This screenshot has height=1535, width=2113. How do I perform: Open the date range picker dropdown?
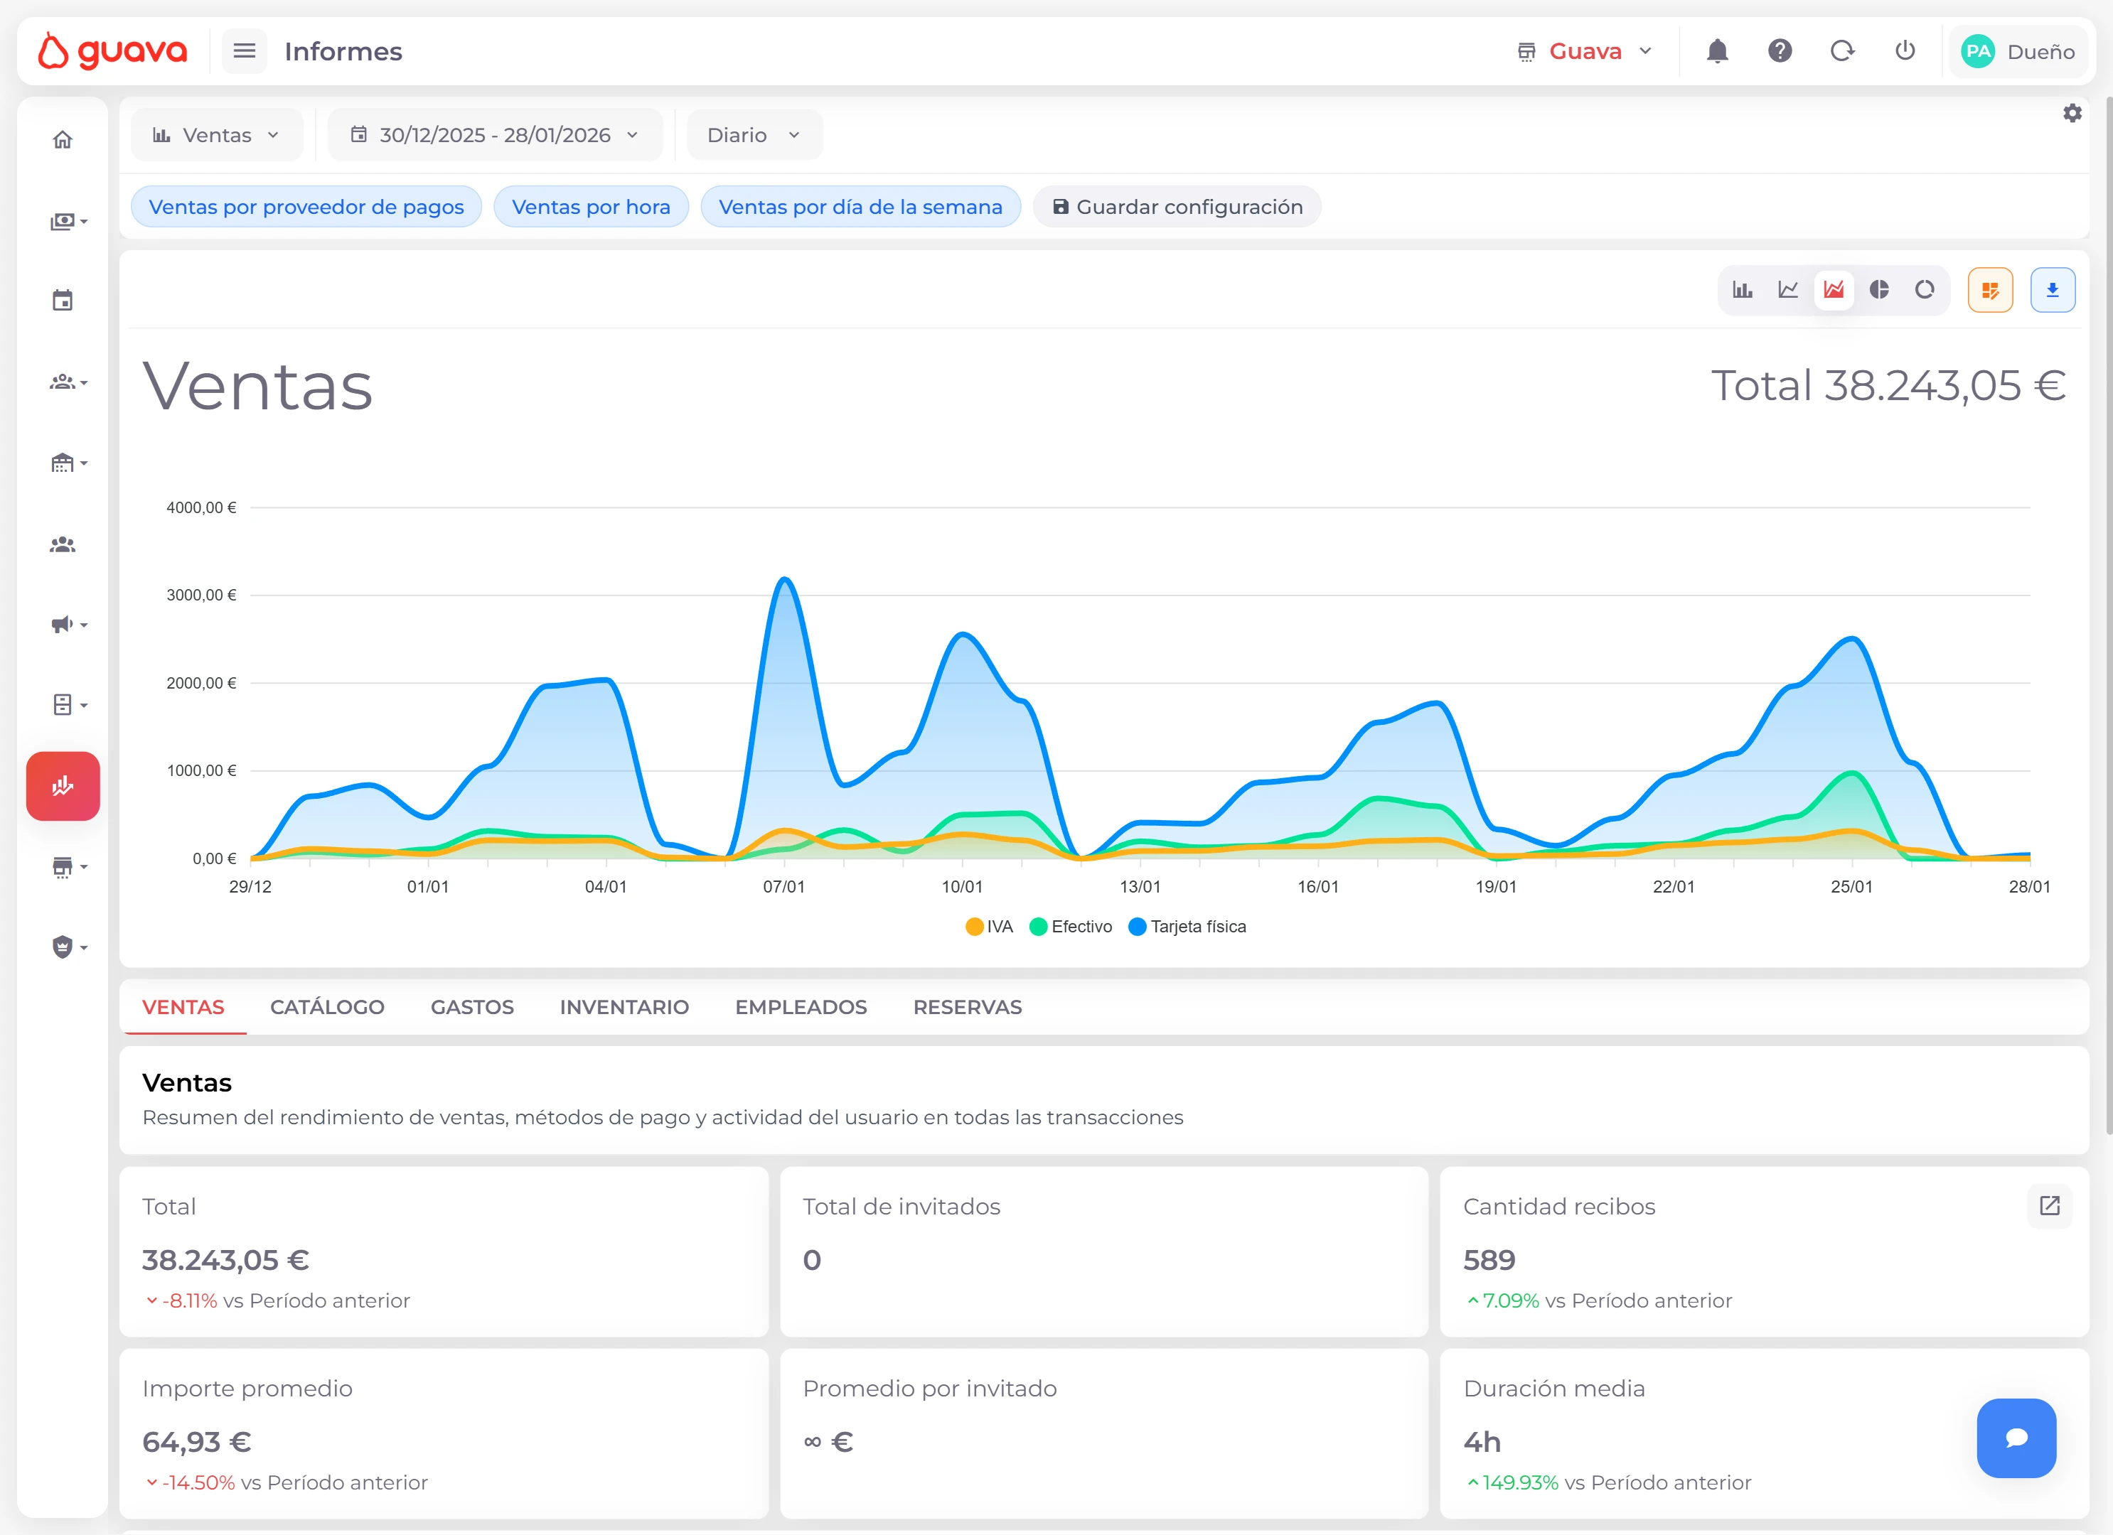[495, 134]
